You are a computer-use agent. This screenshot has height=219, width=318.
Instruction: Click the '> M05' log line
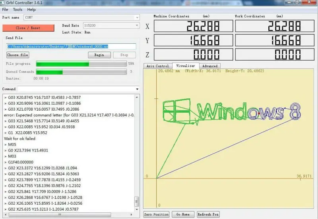coord(10,144)
